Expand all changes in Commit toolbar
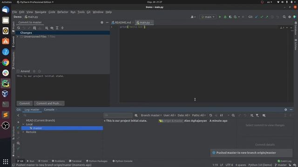 [x=57, y=28]
